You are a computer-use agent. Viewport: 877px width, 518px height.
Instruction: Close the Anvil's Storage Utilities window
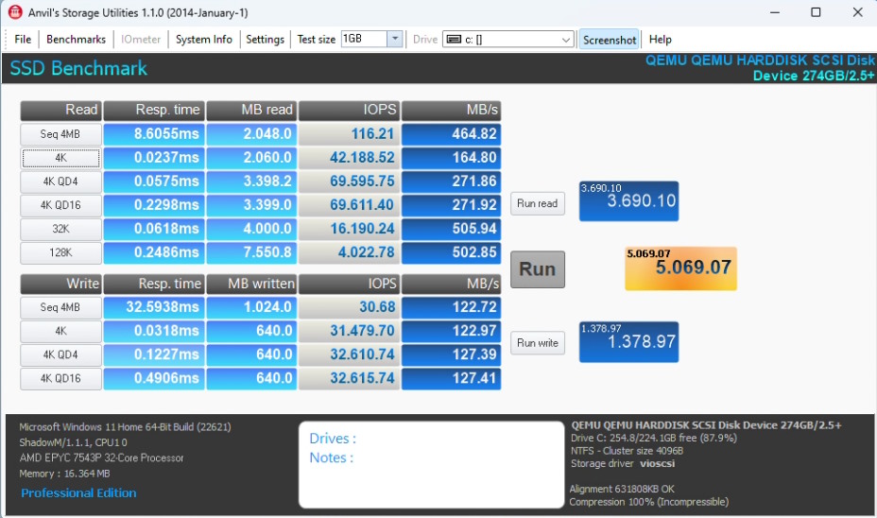pyautogui.click(x=857, y=12)
